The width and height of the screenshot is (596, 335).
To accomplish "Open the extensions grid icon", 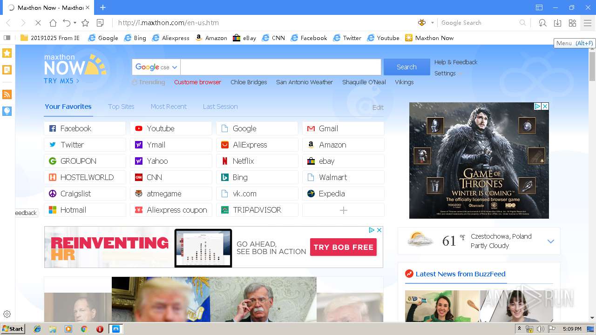I will point(572,23).
